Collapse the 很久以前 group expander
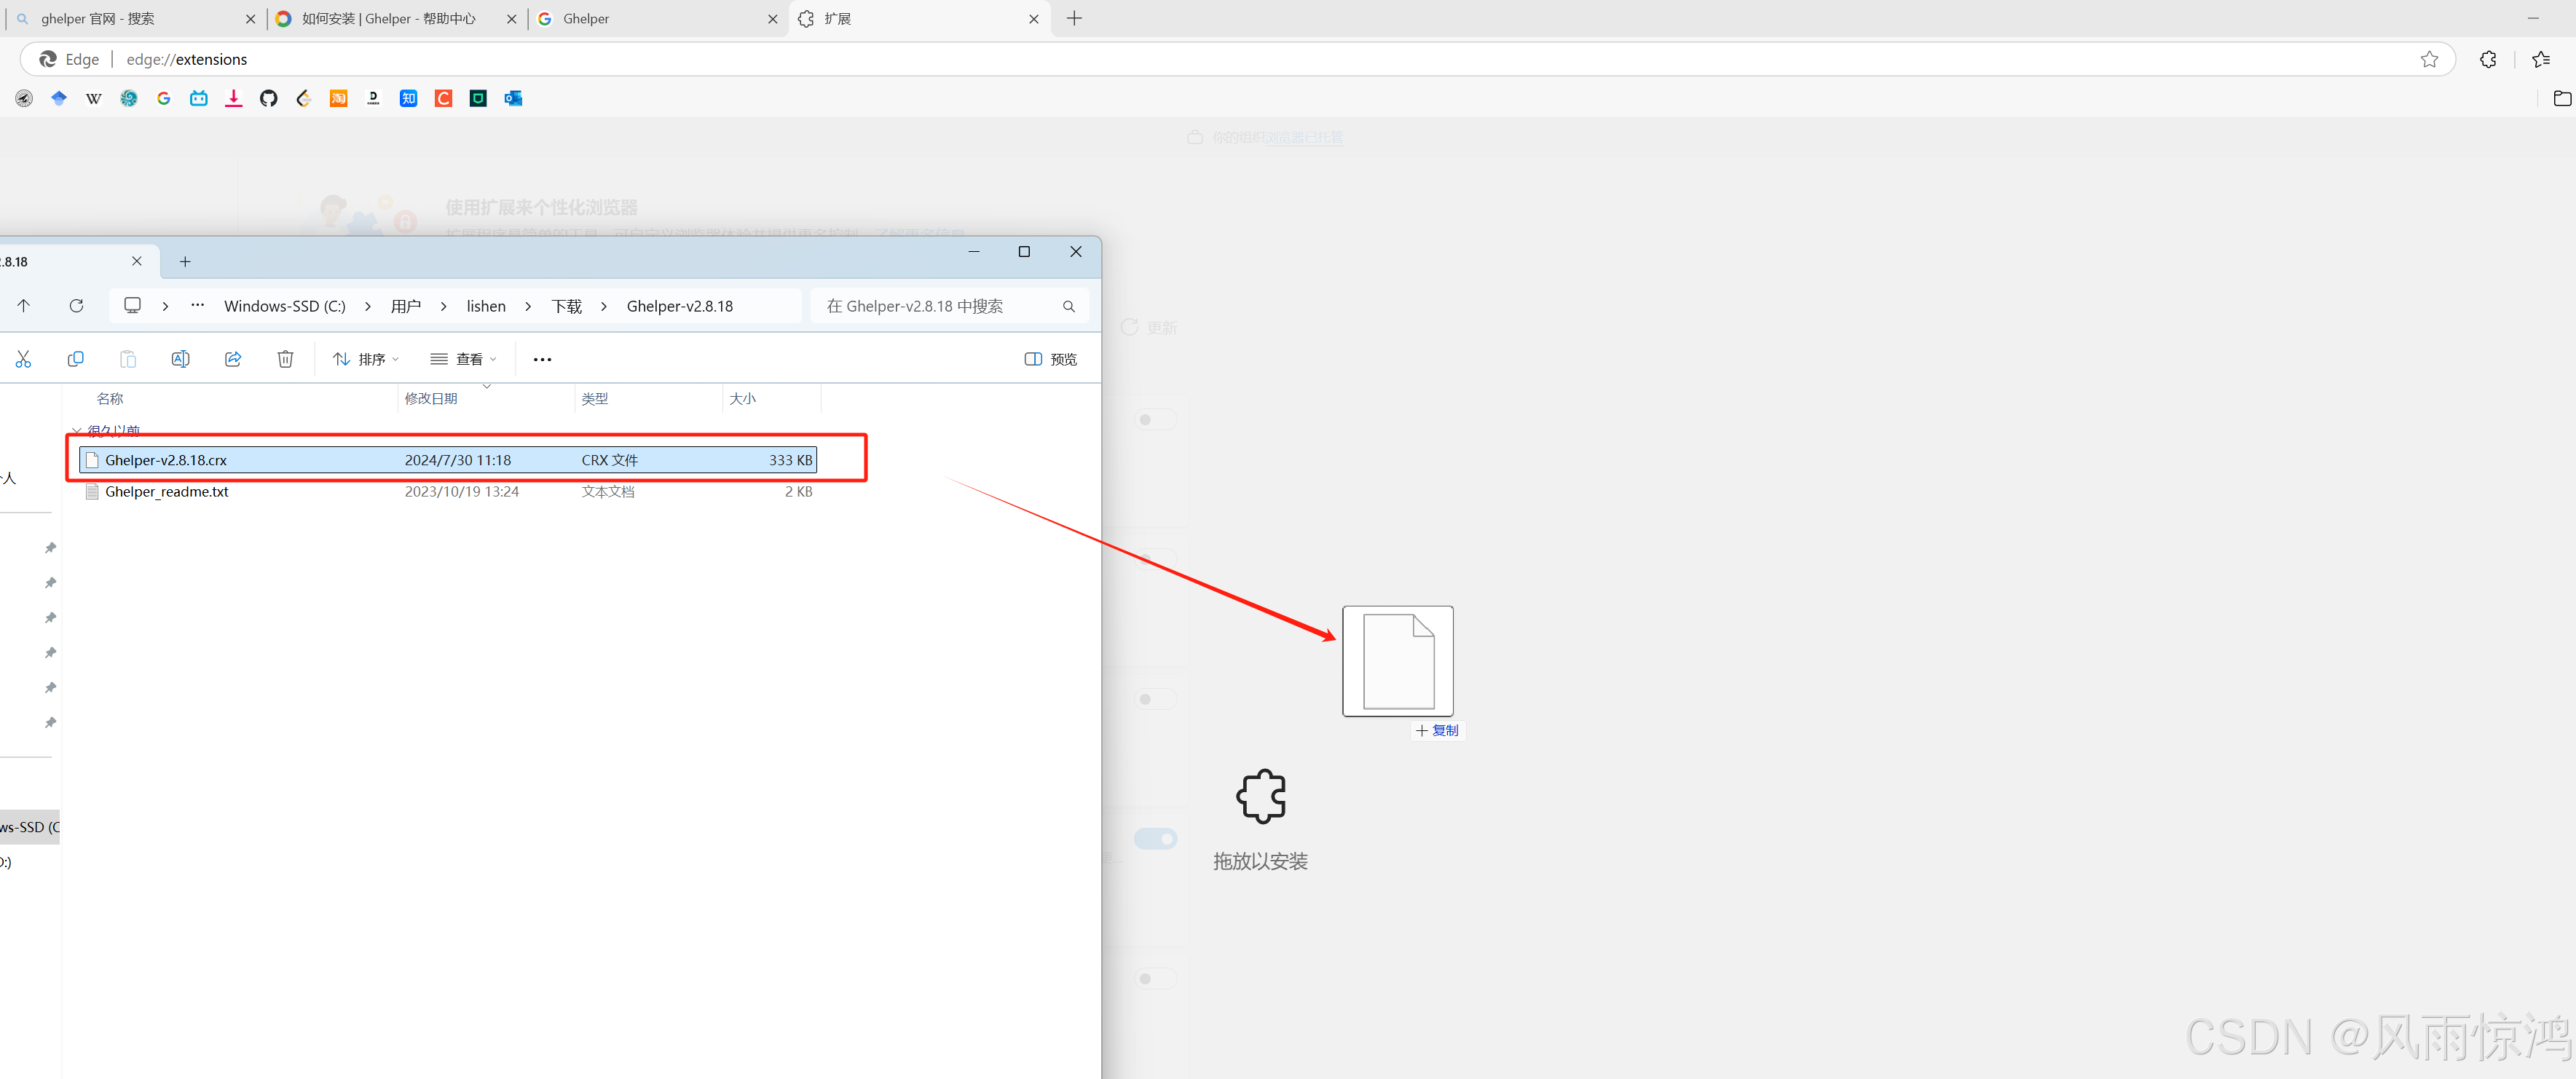The width and height of the screenshot is (2576, 1079). 77,431
